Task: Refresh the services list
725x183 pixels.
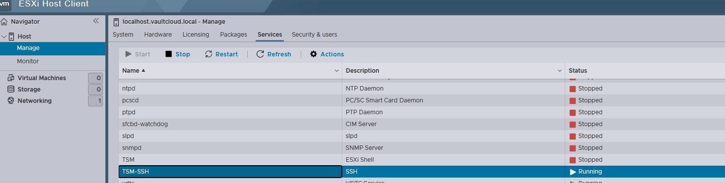Action: pos(274,54)
